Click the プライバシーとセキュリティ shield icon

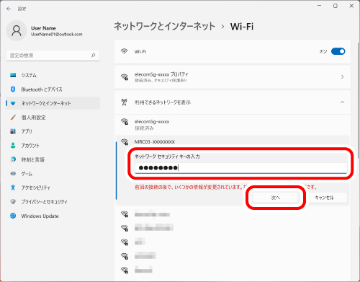13,201
